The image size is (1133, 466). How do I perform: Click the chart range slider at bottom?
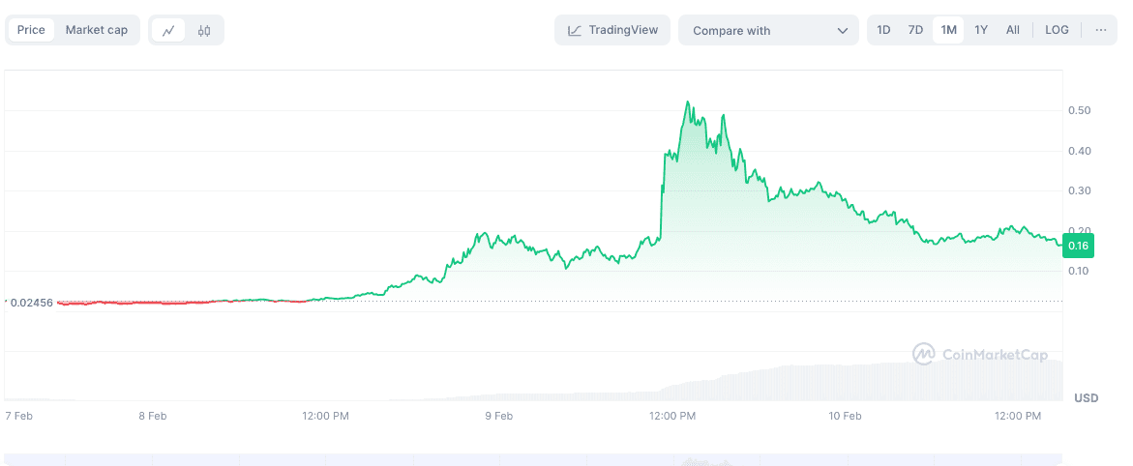pyautogui.click(x=533, y=459)
